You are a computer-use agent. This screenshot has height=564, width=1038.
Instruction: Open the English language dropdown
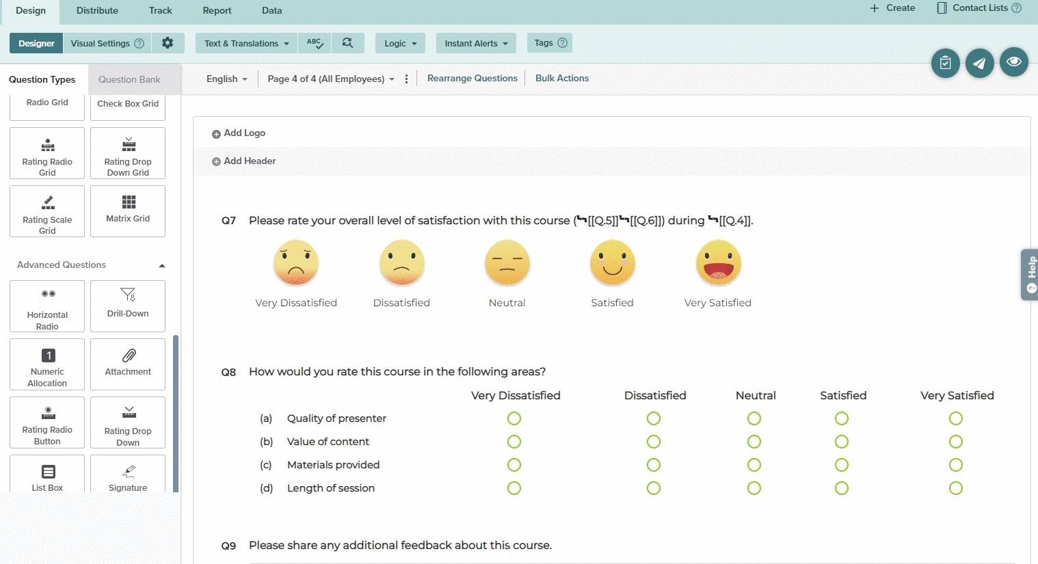[x=227, y=79]
